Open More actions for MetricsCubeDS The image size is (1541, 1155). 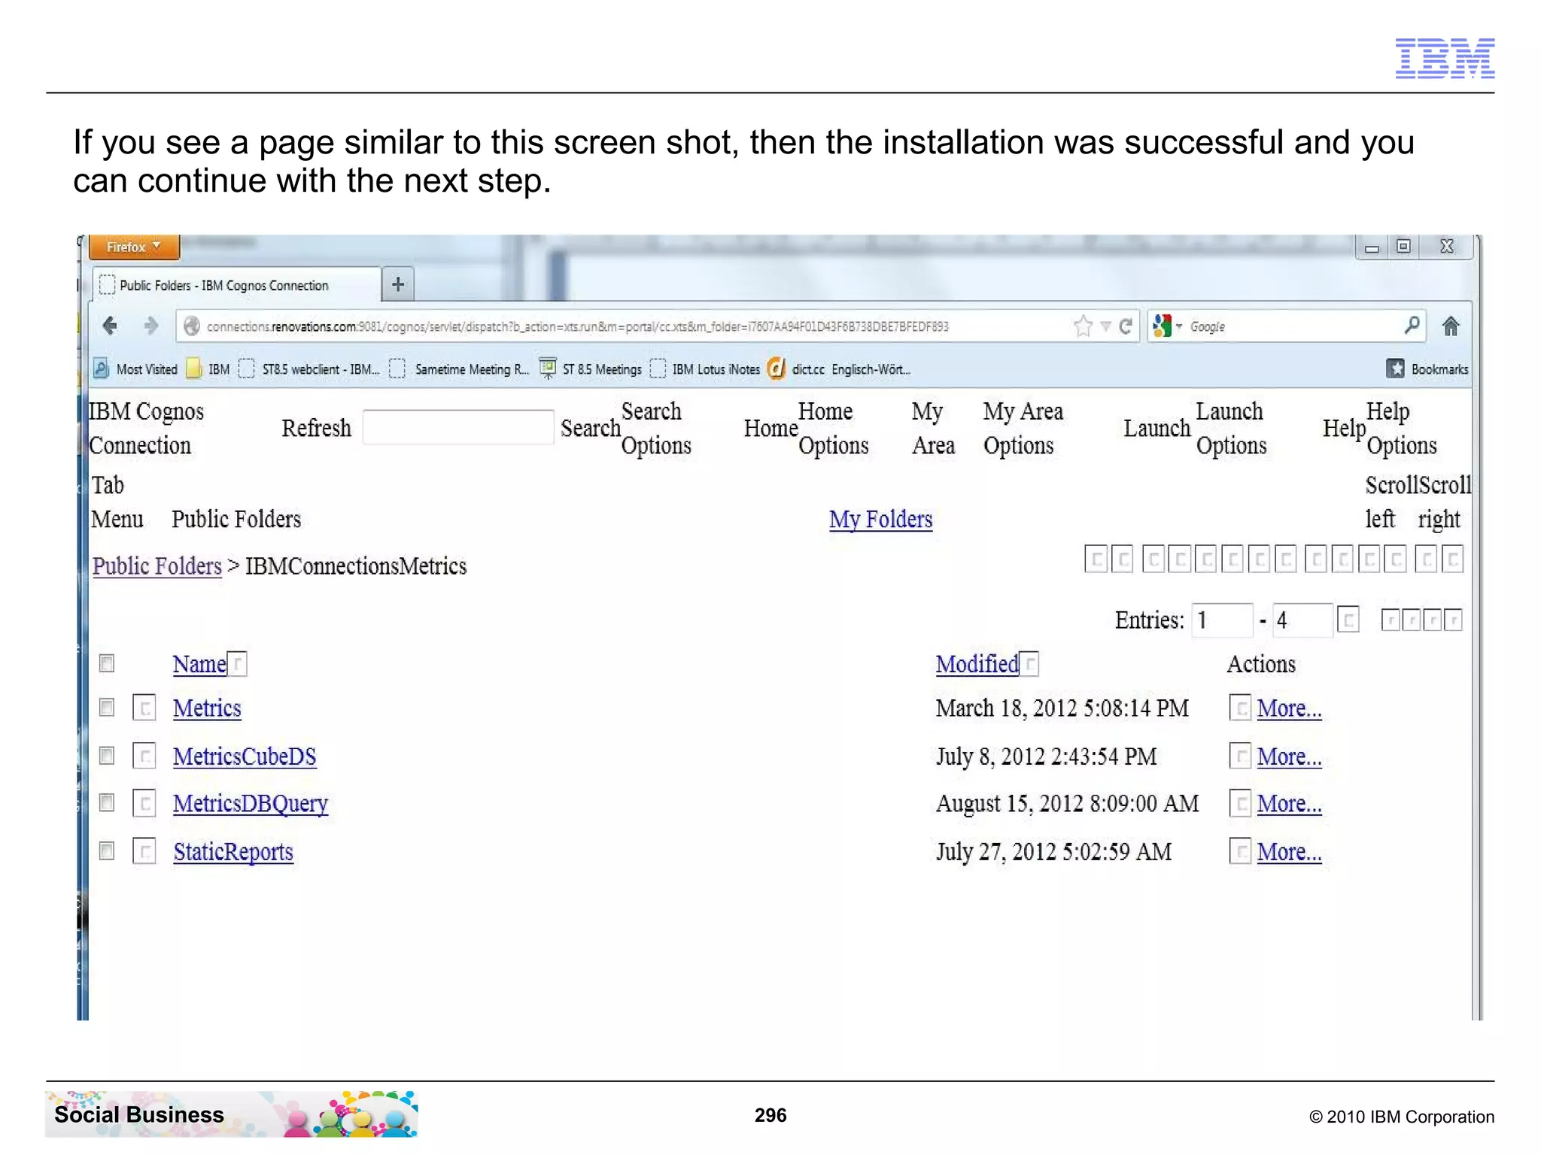[x=1289, y=756]
